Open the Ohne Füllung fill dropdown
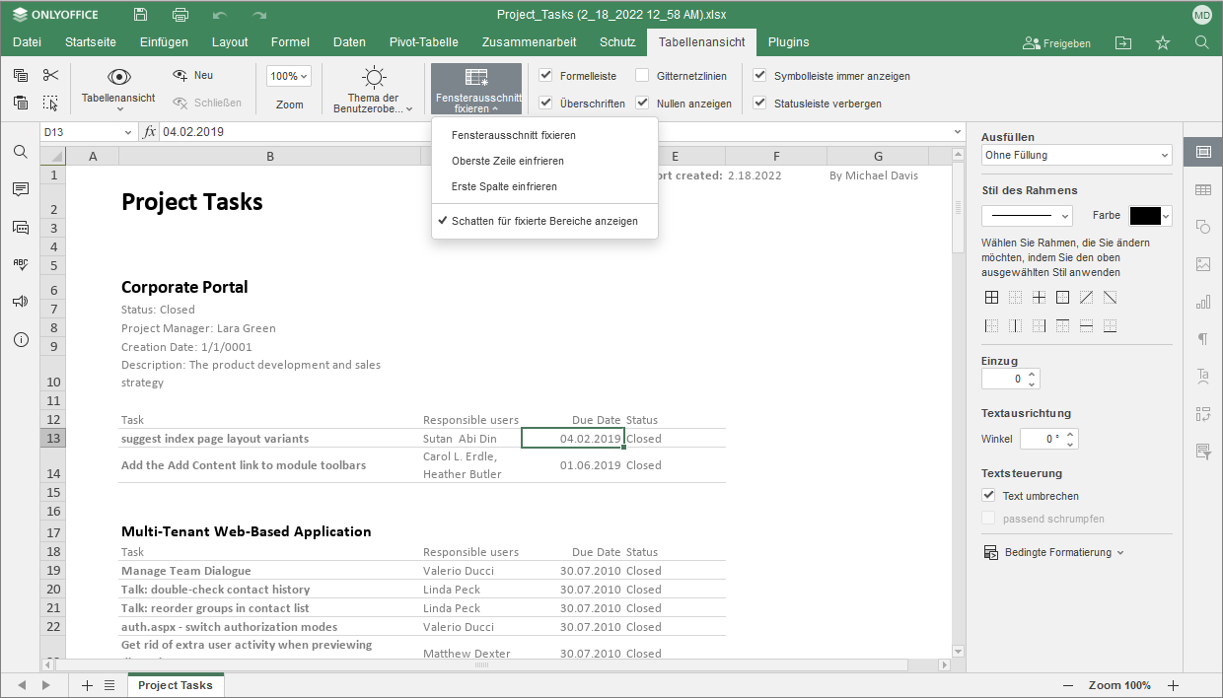Viewport: 1223px width, 698px height. tap(1077, 155)
